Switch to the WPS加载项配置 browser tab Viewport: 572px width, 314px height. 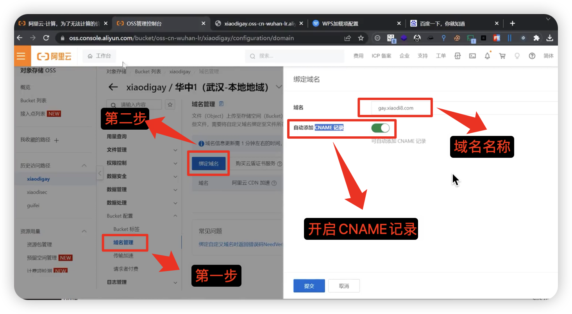click(x=357, y=23)
